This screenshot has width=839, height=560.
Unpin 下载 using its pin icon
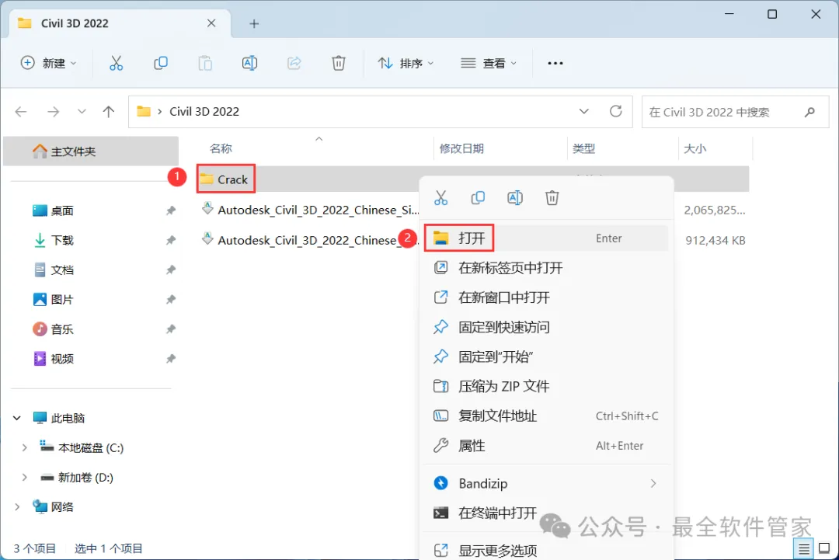pos(171,240)
